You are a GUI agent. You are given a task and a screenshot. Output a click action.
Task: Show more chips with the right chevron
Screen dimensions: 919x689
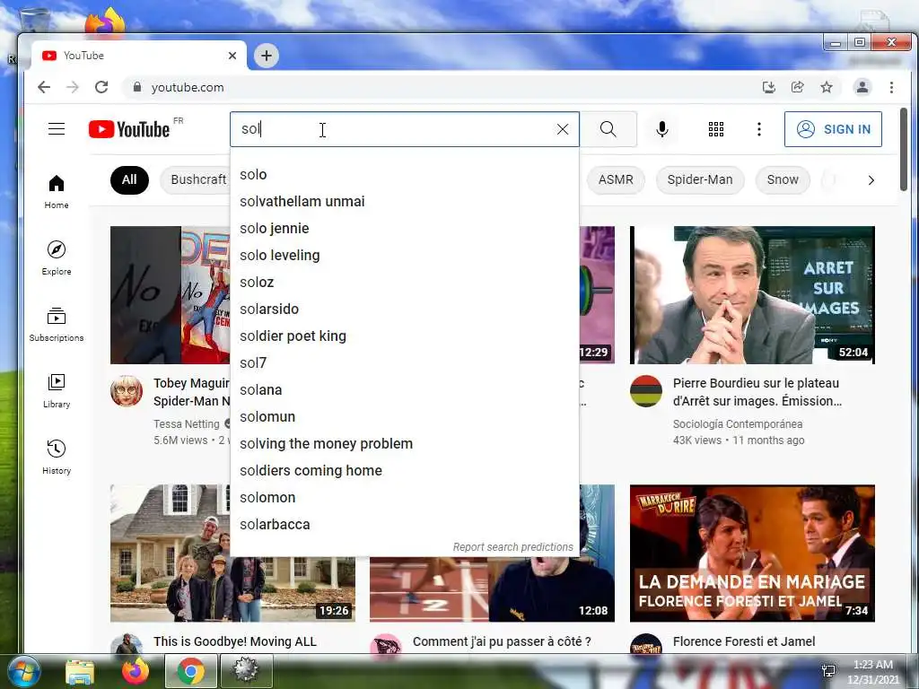871,180
